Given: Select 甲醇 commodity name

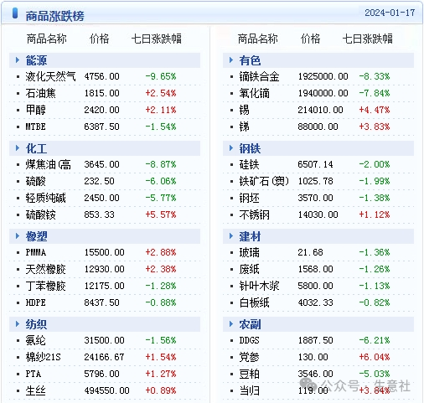Looking at the screenshot, I should (x=36, y=110).
